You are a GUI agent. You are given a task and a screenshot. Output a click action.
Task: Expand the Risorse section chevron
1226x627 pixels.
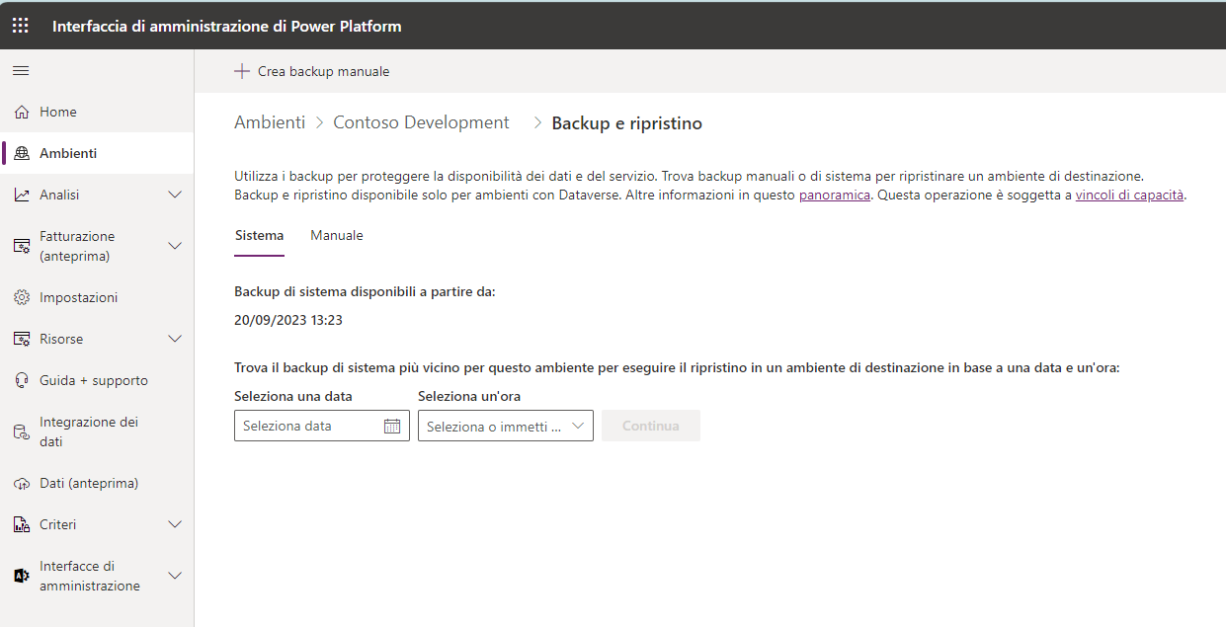pos(175,339)
